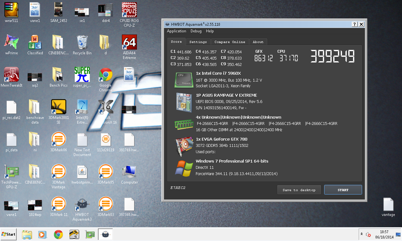The height and width of the screenshot is (241, 402).
Task: Click the Intel Core i7 5960X CPU icon
Action: click(x=184, y=80)
